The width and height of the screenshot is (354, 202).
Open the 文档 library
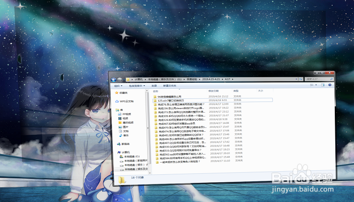tap(124, 131)
